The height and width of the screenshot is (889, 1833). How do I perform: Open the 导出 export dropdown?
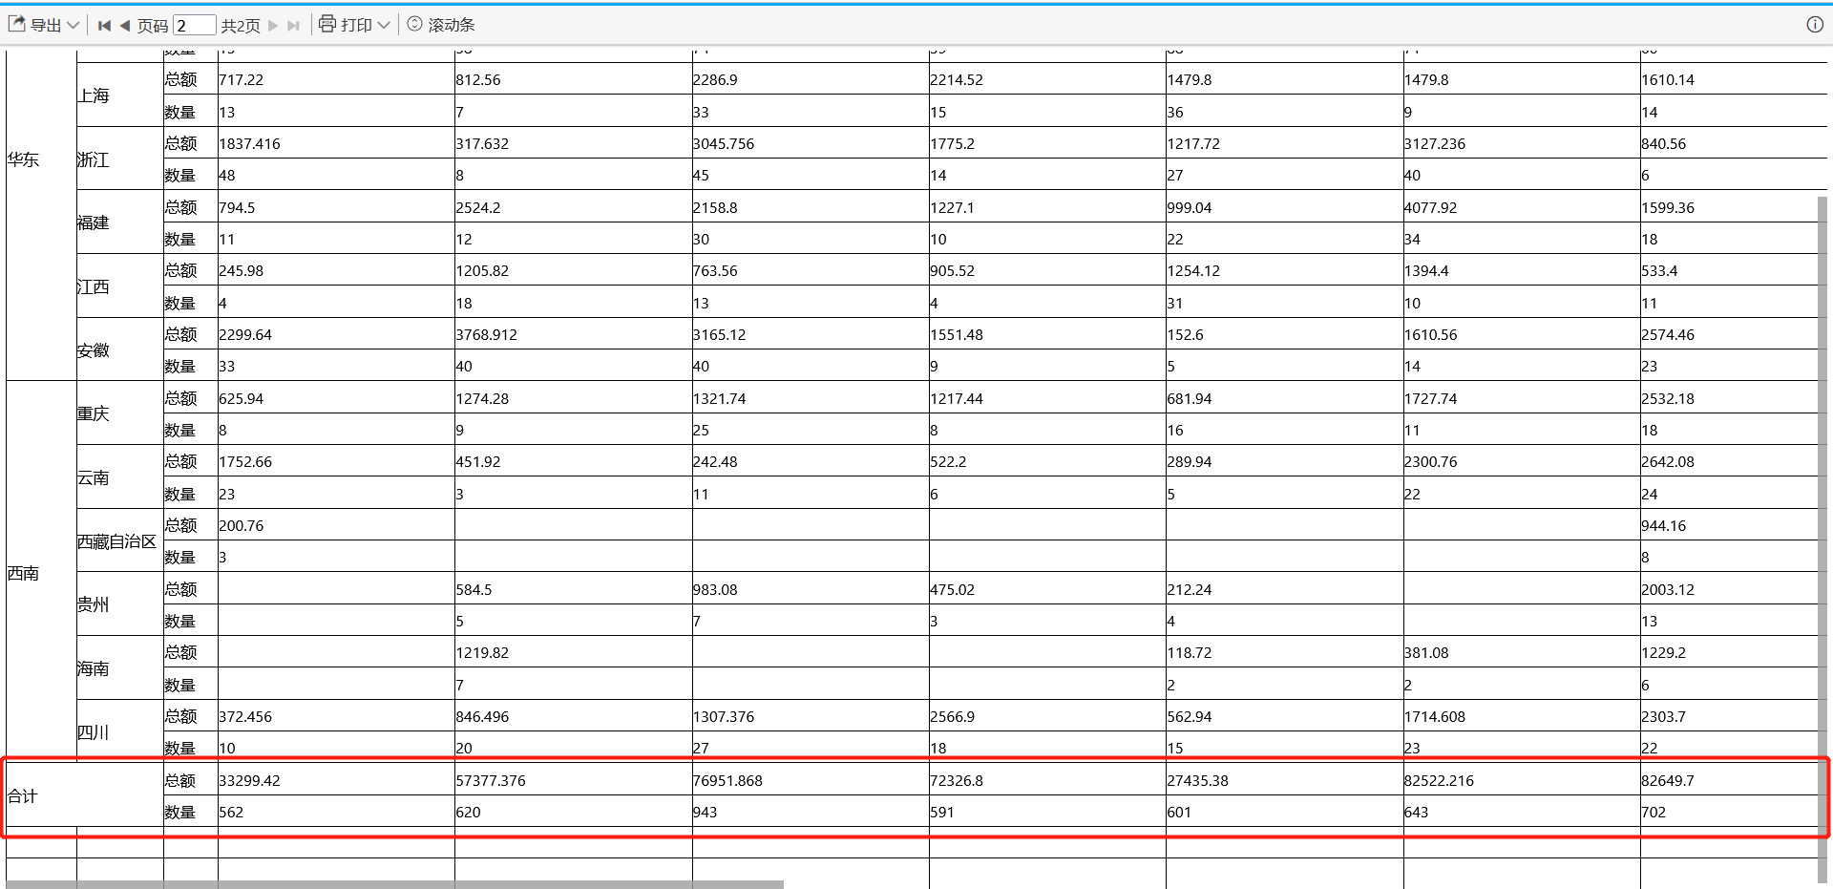pyautogui.click(x=44, y=25)
